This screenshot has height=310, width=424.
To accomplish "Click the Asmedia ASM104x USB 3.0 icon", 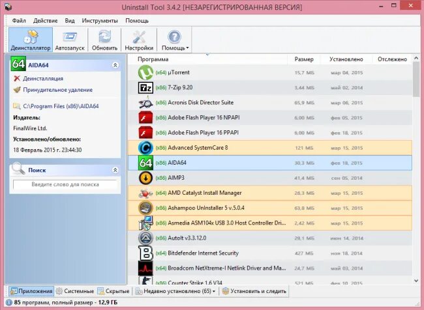I will point(145,223).
